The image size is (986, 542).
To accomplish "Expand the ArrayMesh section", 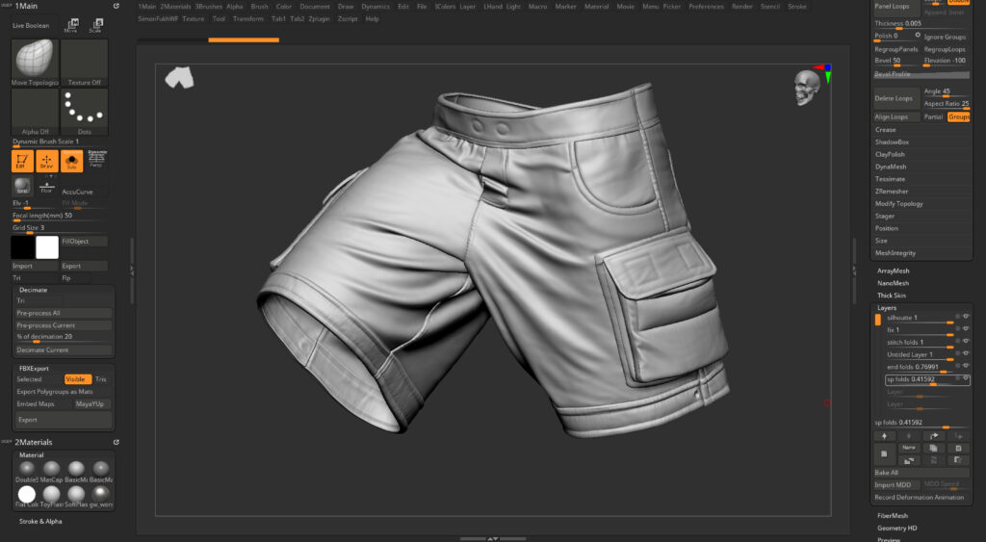I will tap(893, 271).
